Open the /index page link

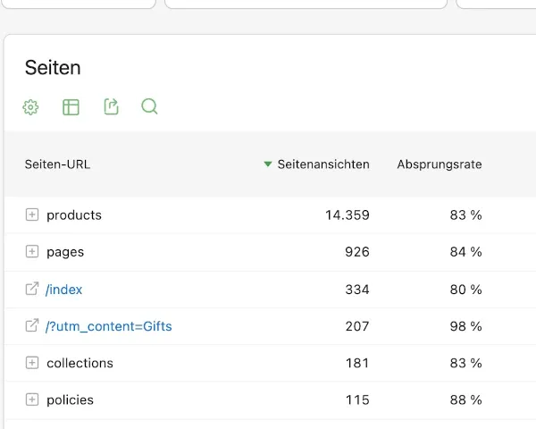click(64, 290)
